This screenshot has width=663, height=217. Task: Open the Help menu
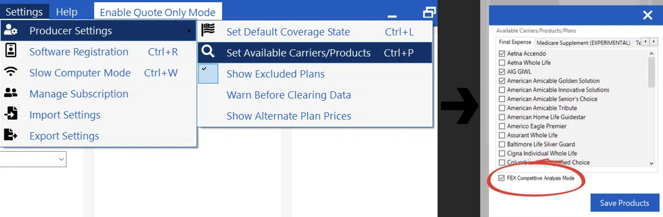pyautogui.click(x=67, y=12)
